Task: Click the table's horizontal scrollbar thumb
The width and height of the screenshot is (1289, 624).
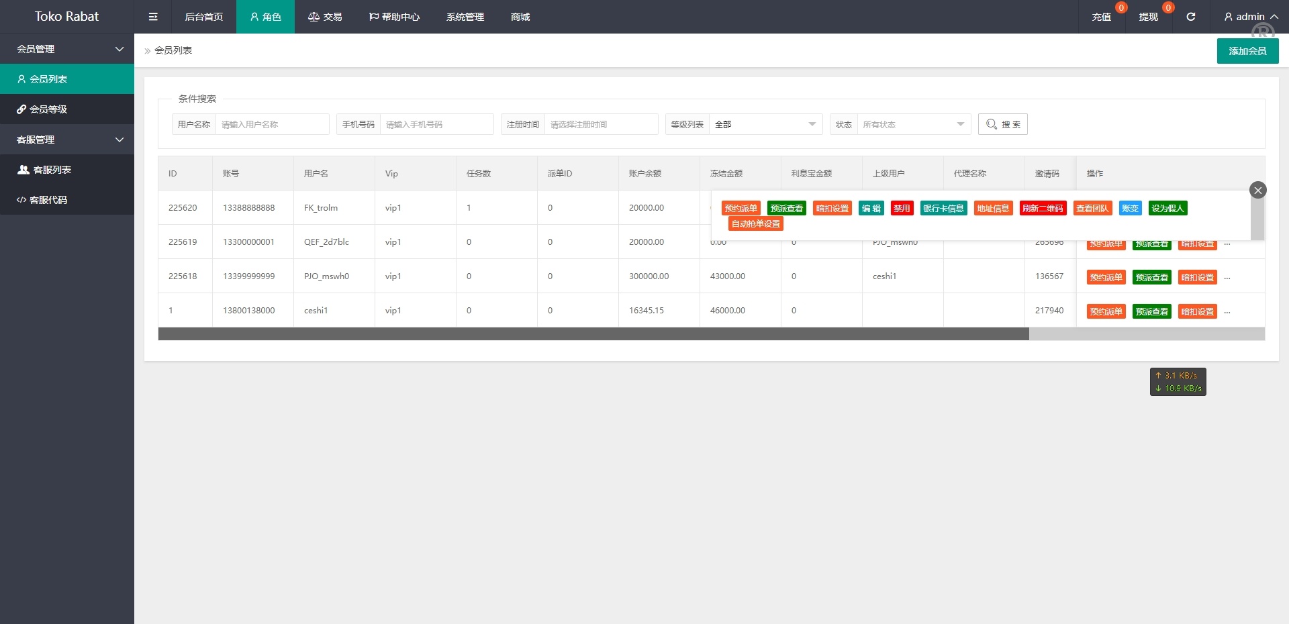Action: [593, 334]
